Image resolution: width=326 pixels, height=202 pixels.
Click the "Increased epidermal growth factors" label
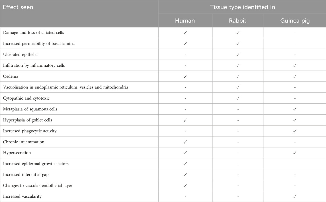point(36,164)
